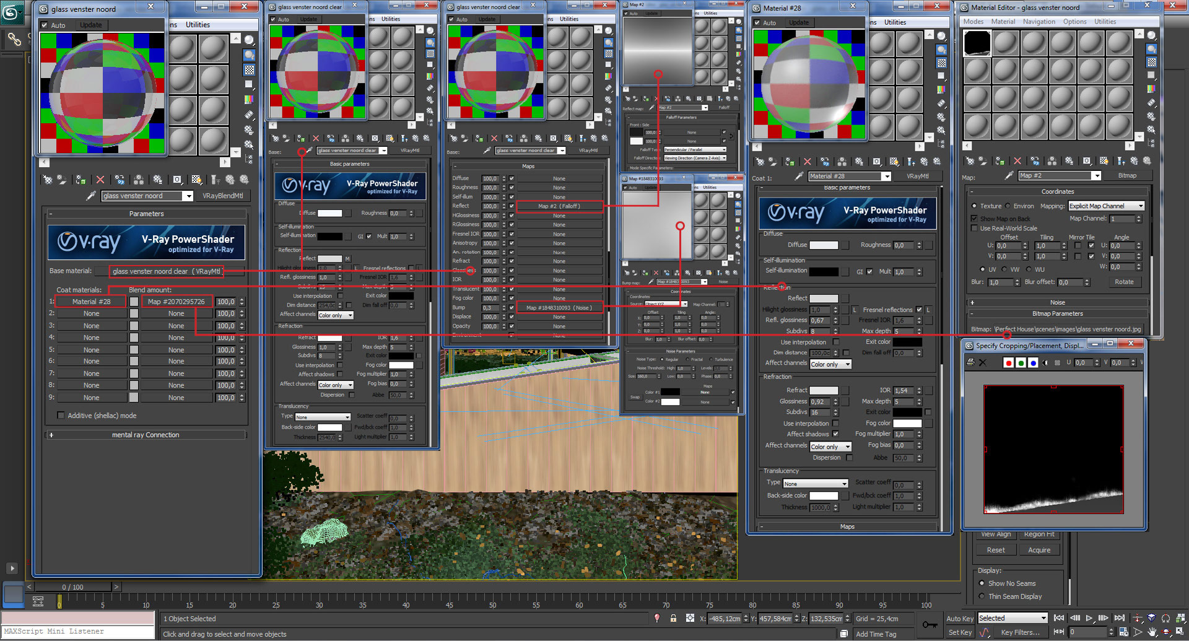This screenshot has width=1189, height=641.
Task: Collapse Maps rollout in Material #28 window
Action: click(x=847, y=526)
